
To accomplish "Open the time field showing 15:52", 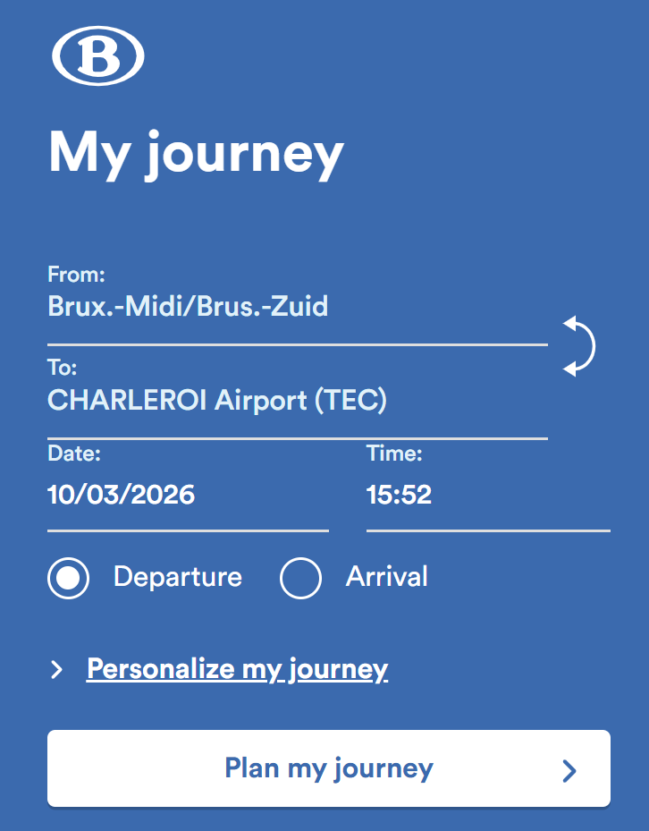I will coord(399,495).
